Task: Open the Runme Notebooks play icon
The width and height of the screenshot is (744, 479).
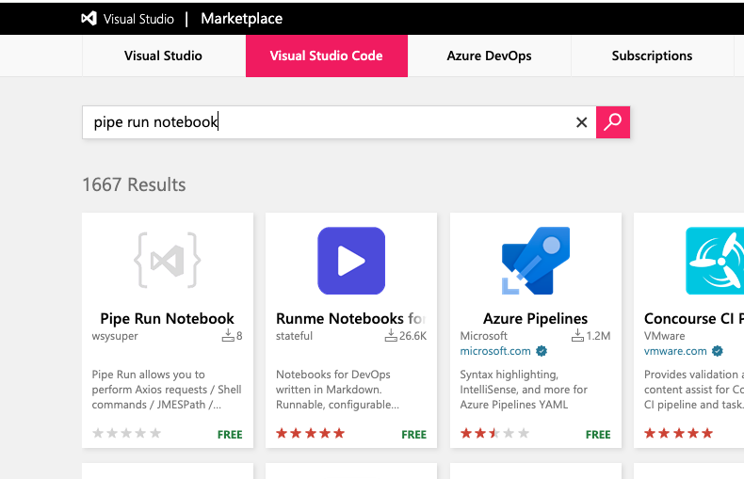Action: [x=351, y=261]
